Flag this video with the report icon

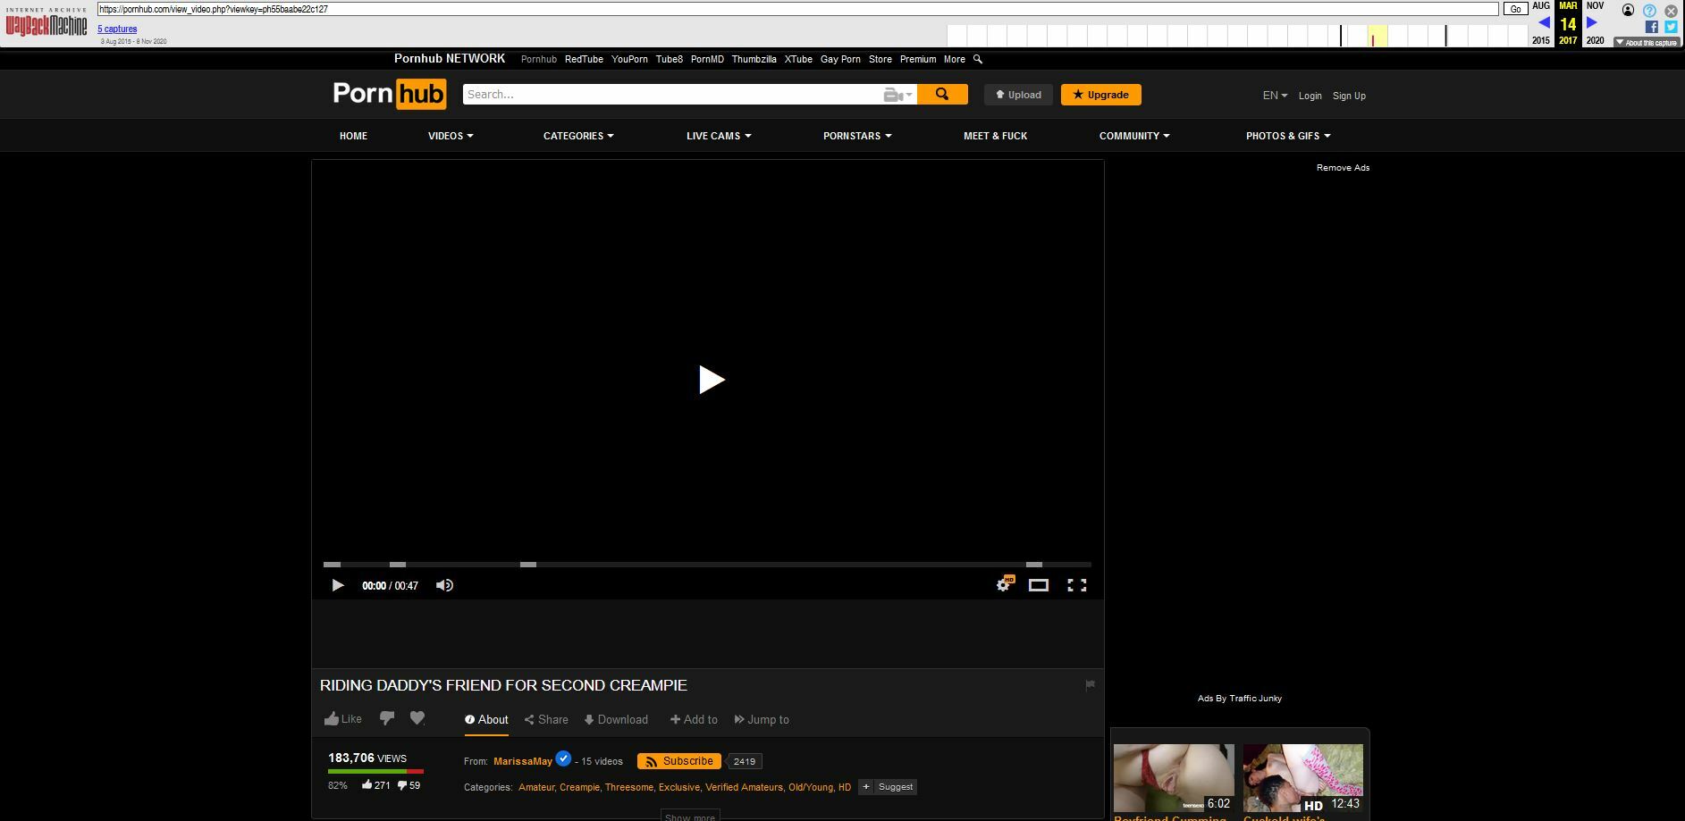click(1090, 685)
